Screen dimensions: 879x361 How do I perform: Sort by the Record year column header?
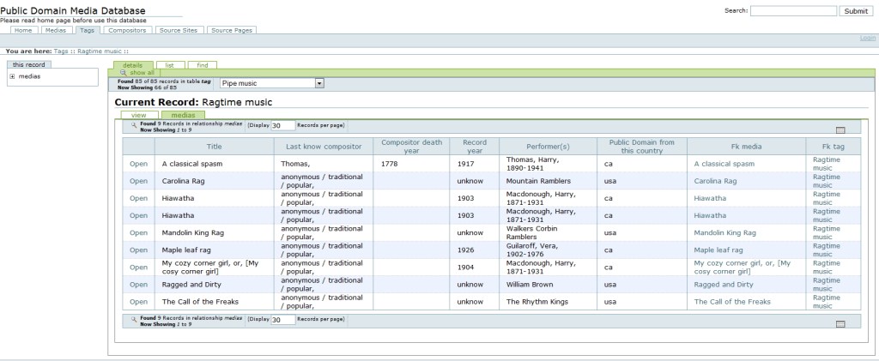point(474,146)
